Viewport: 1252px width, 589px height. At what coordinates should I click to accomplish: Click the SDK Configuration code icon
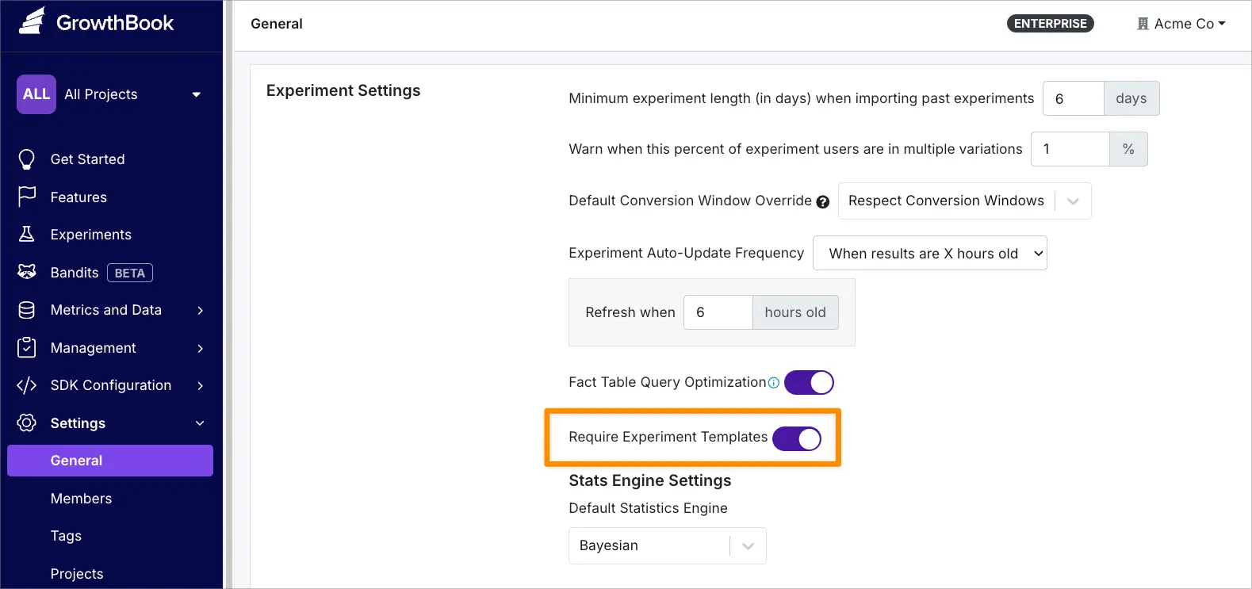click(27, 385)
